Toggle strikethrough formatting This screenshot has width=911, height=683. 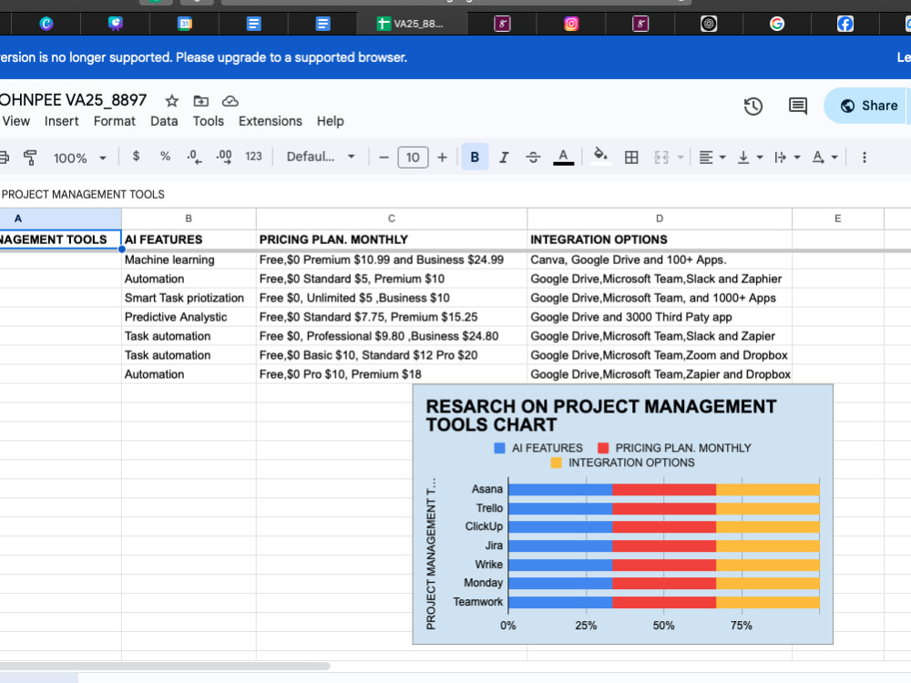(533, 158)
